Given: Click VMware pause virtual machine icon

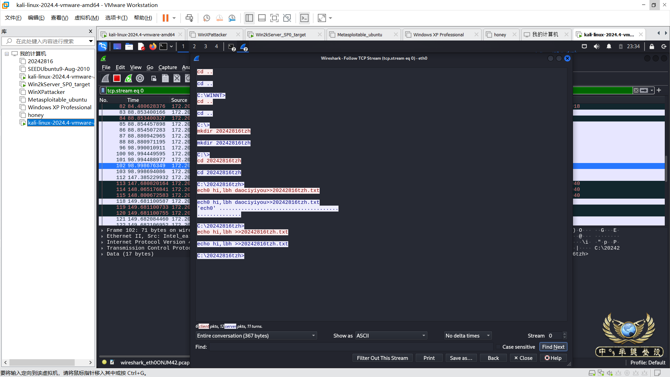Looking at the screenshot, I should (x=165, y=18).
